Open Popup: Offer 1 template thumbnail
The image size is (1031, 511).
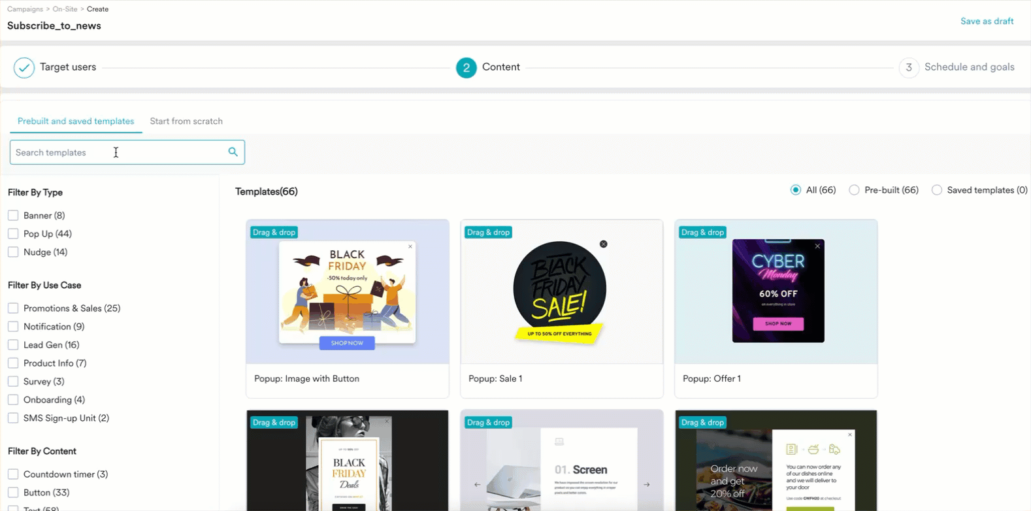[776, 291]
